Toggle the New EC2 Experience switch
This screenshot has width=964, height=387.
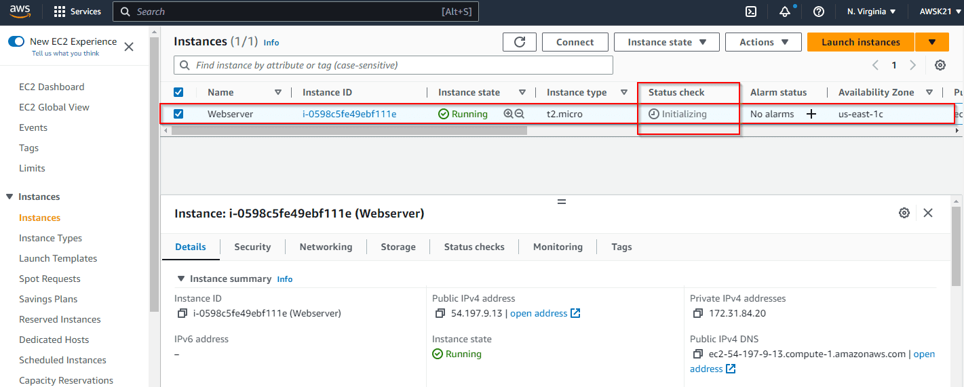pos(16,41)
